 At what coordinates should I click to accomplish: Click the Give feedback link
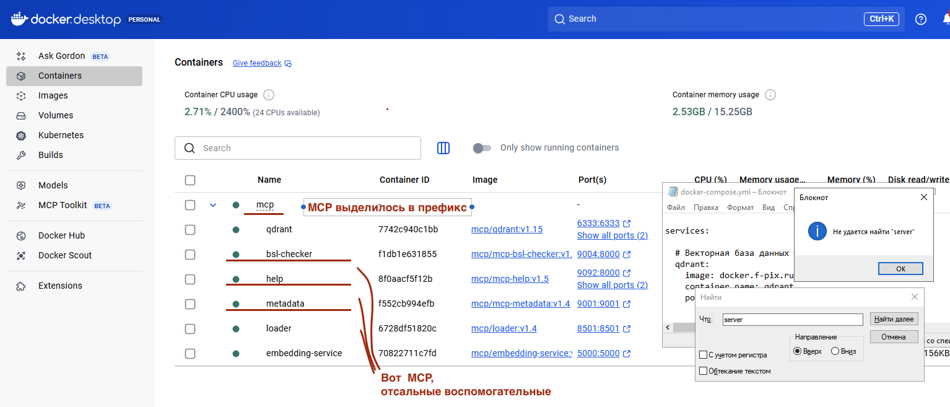point(257,63)
